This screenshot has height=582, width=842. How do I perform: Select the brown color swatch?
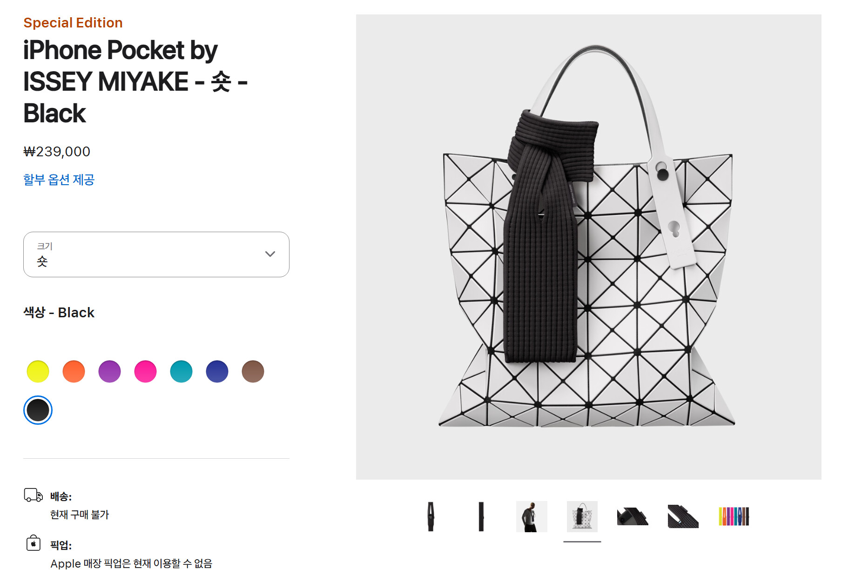coord(253,371)
